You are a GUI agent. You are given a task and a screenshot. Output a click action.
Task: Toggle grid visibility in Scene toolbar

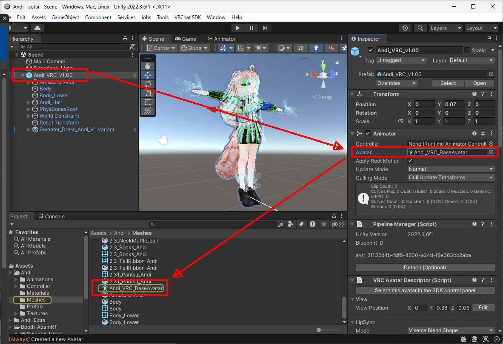click(223, 48)
